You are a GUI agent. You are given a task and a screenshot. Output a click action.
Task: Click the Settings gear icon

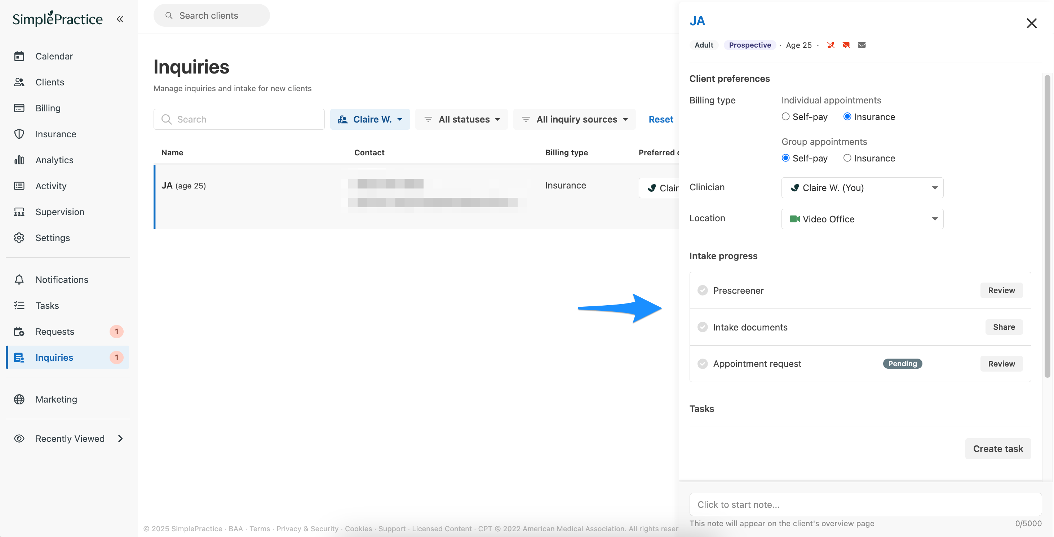point(19,238)
